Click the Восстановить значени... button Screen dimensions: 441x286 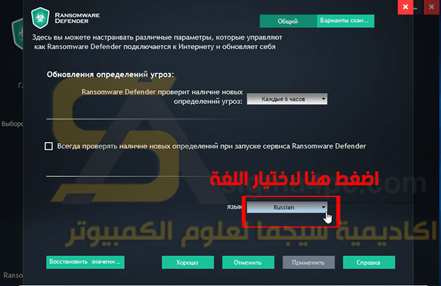[85, 262]
